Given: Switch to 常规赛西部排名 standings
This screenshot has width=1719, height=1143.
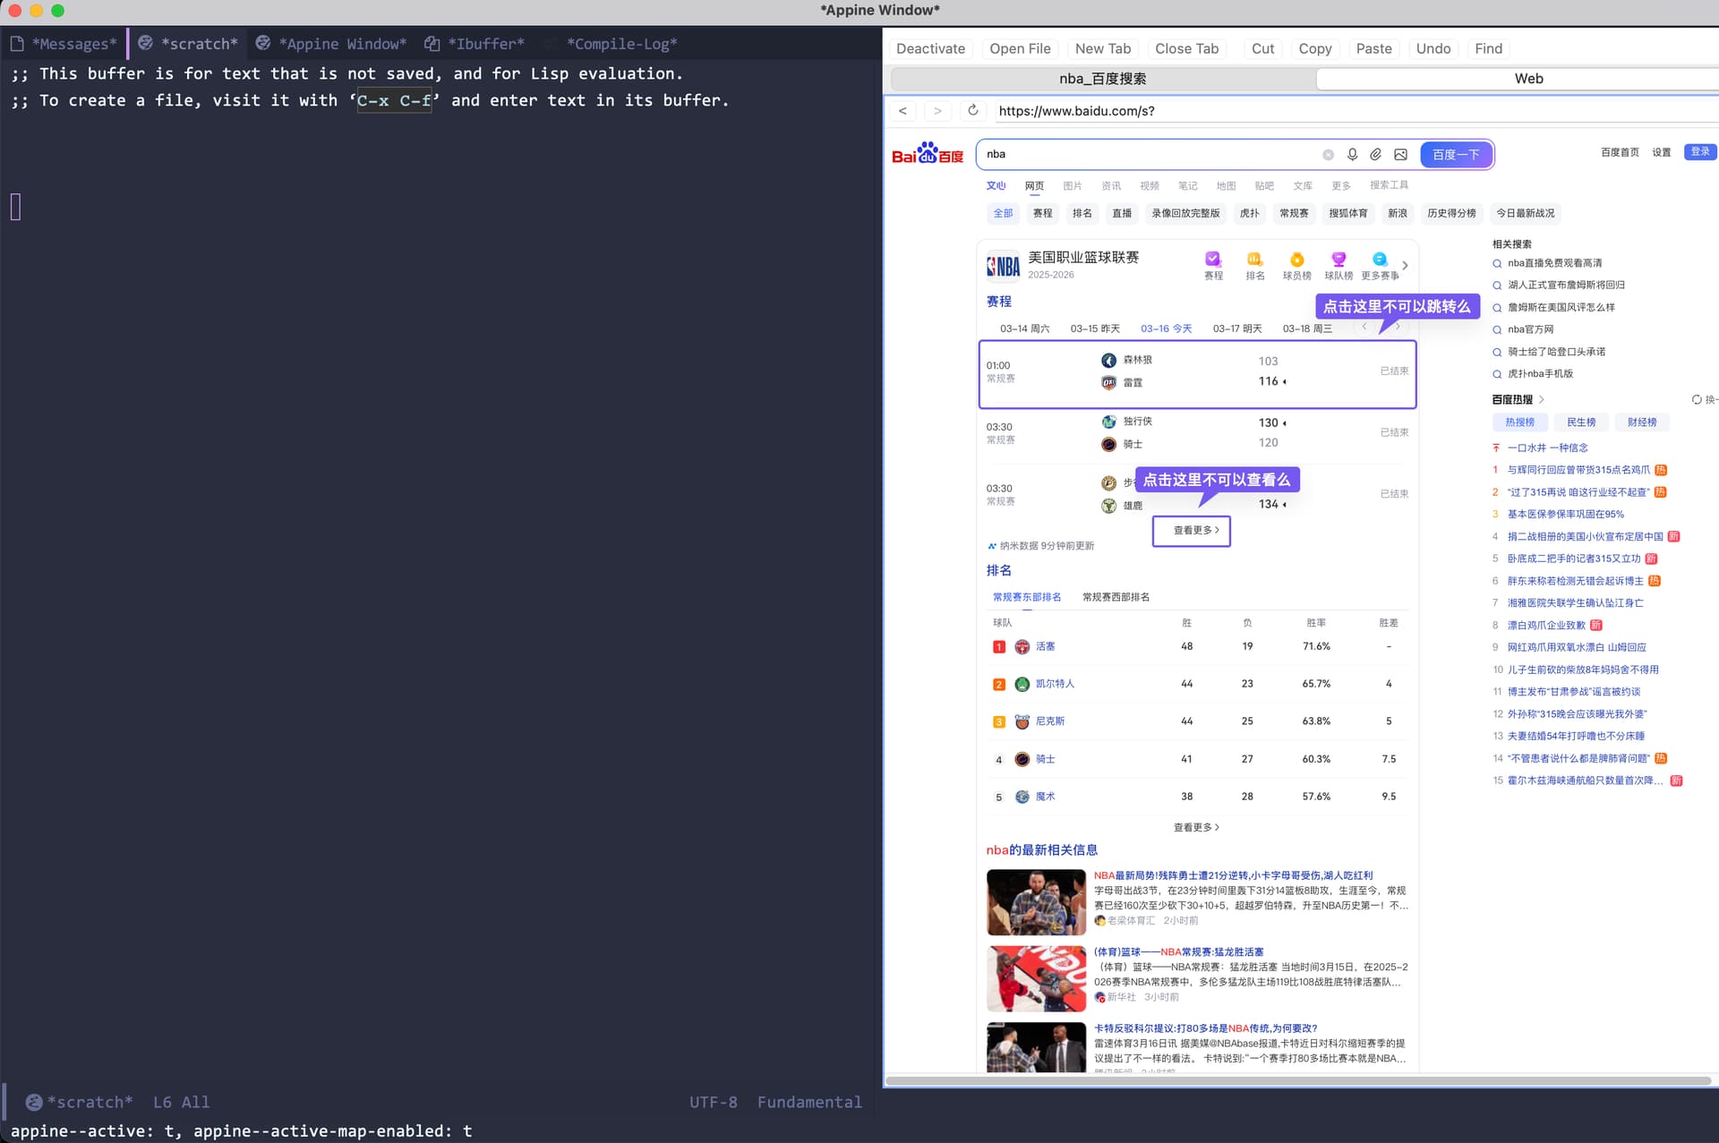Looking at the screenshot, I should (1116, 597).
